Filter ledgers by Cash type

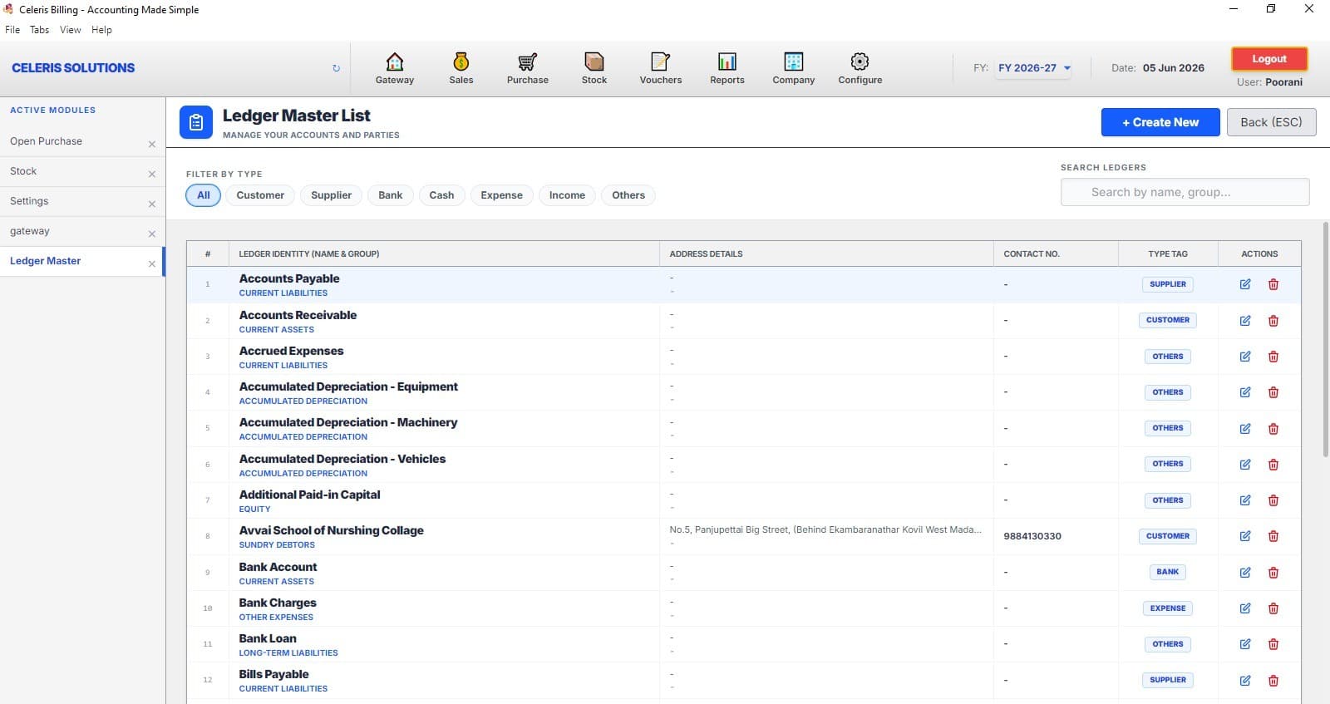click(441, 195)
